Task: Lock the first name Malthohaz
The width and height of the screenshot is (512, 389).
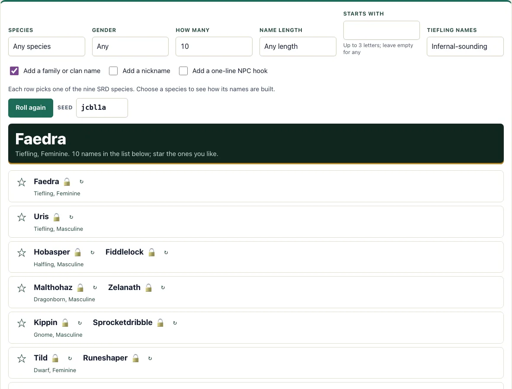Action: pos(80,287)
